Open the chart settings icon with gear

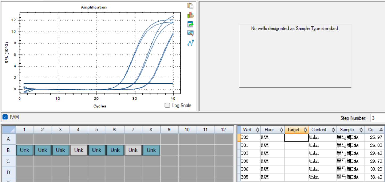tap(190, 15)
